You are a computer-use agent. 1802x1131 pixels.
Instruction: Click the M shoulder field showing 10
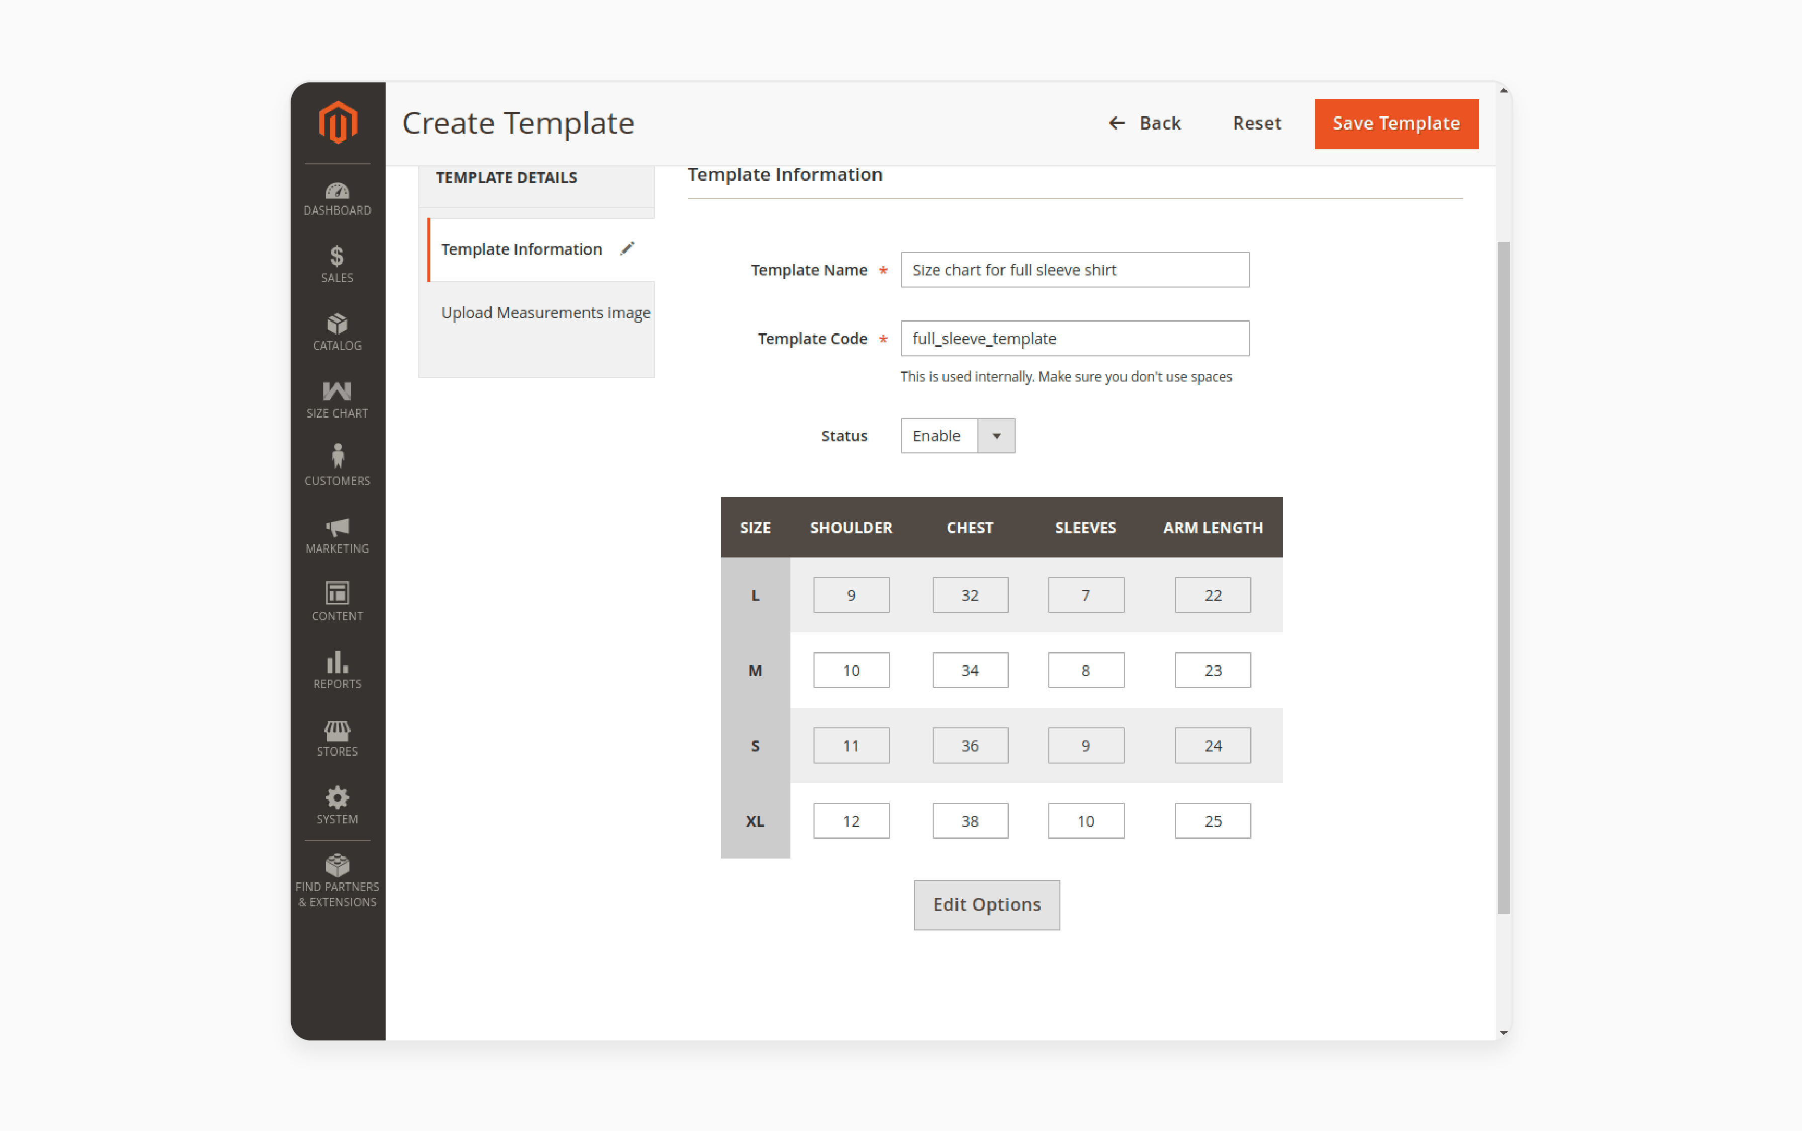click(851, 670)
